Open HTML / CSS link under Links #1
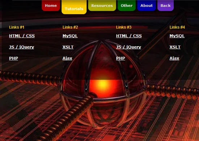 tap(22, 36)
